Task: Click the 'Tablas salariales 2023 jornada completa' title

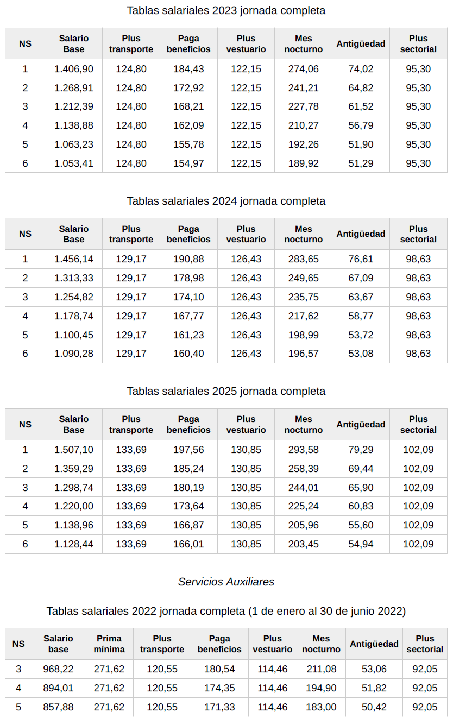Action: pos(226,10)
